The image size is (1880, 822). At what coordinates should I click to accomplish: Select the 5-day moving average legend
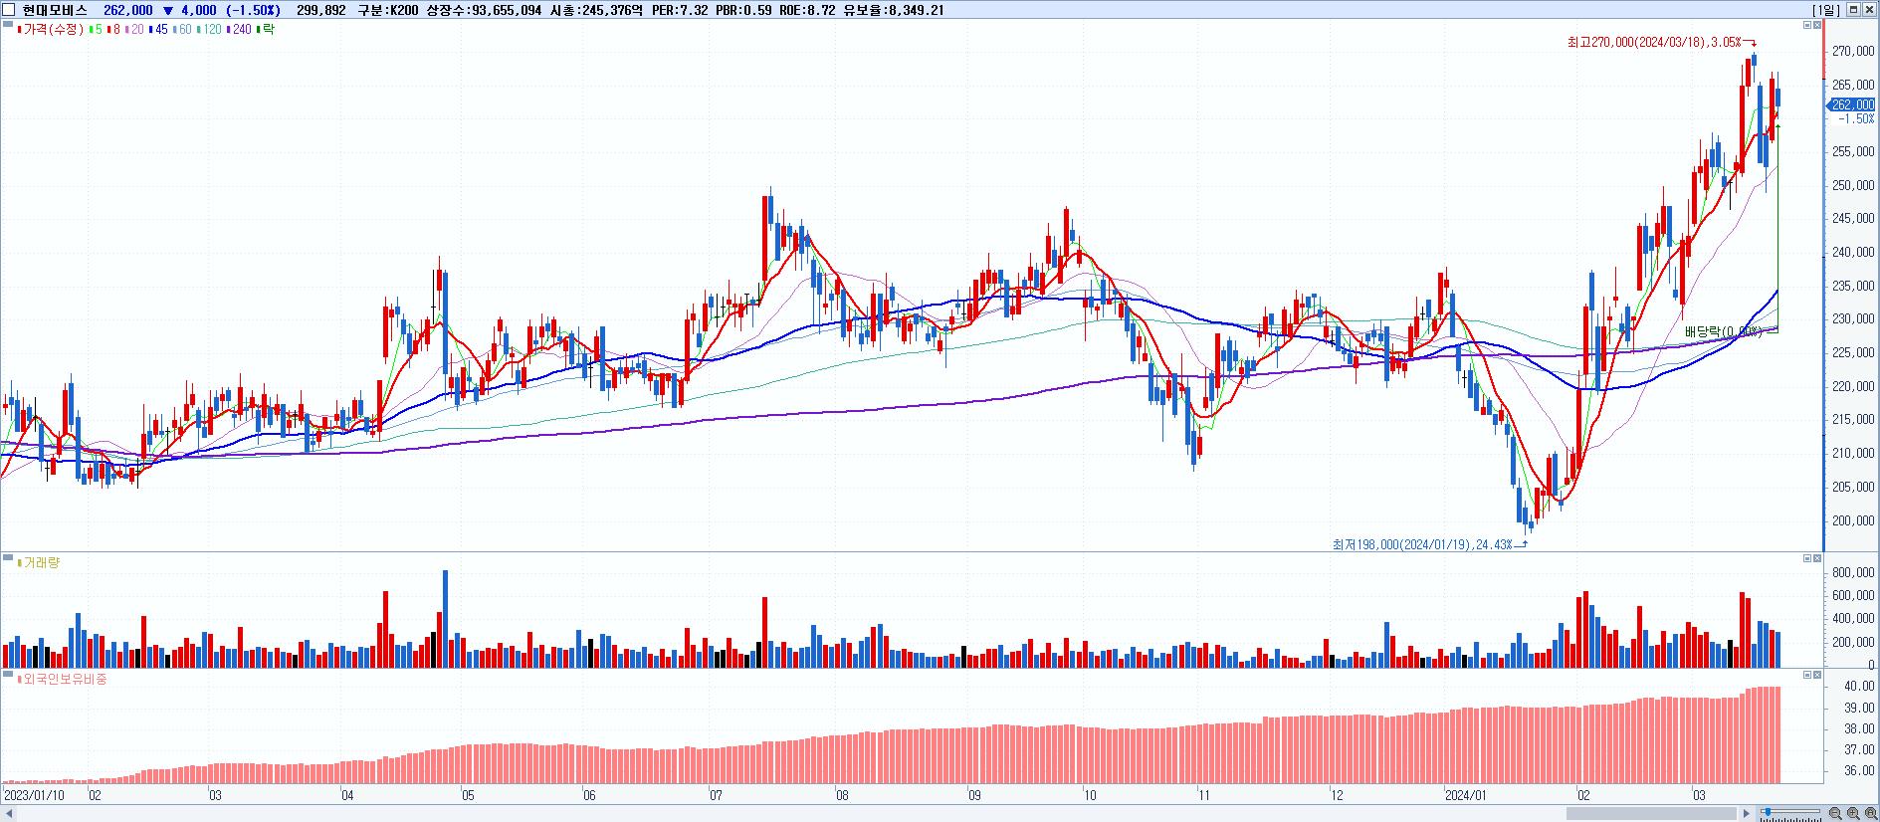(96, 30)
